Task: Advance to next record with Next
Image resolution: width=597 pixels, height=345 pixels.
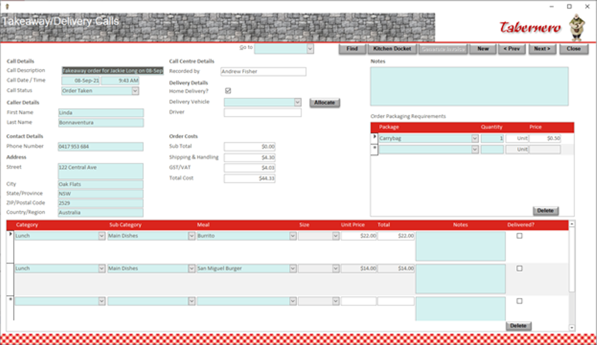Action: click(x=542, y=48)
